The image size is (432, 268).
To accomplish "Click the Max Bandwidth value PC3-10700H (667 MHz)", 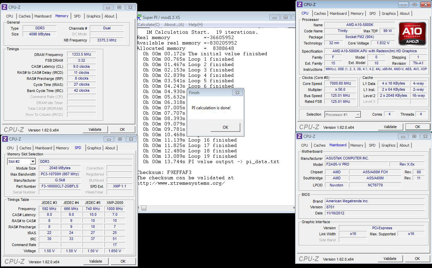I will (60, 174).
